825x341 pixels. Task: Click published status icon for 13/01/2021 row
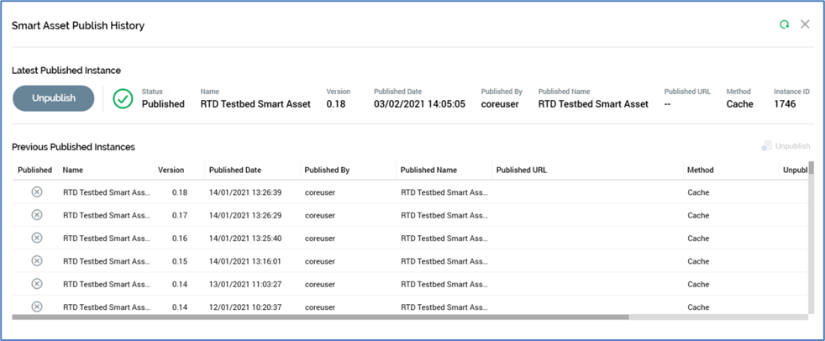(x=36, y=284)
